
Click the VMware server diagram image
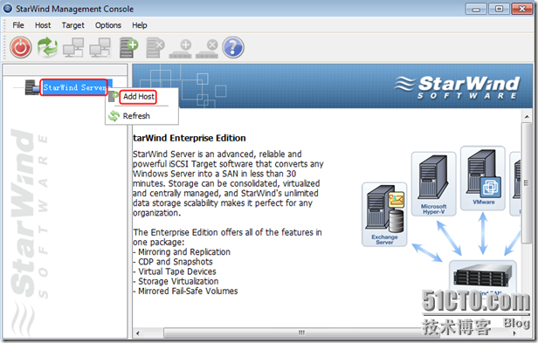click(x=483, y=178)
